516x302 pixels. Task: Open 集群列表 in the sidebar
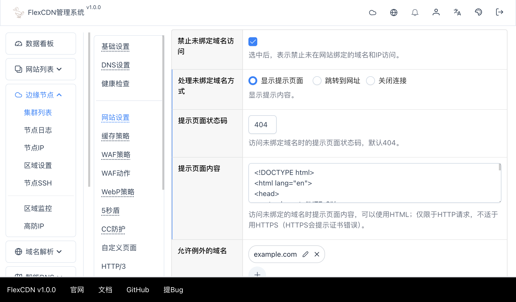click(x=38, y=112)
